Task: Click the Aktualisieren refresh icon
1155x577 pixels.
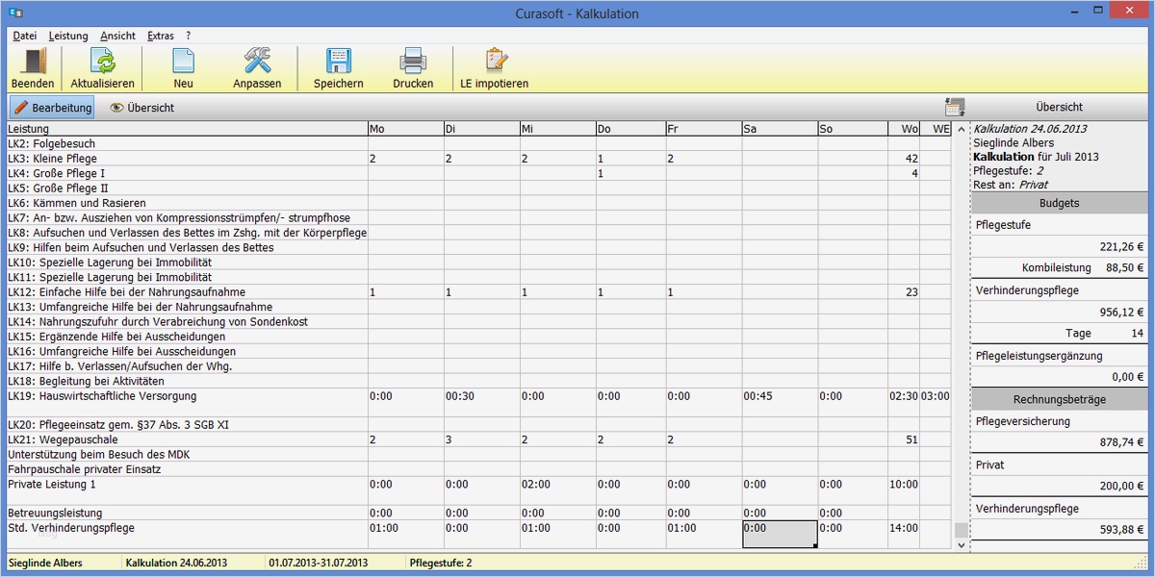Action: tap(102, 61)
